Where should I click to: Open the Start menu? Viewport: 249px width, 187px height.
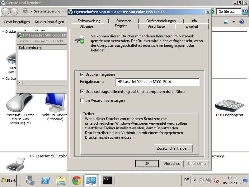tap(9, 180)
